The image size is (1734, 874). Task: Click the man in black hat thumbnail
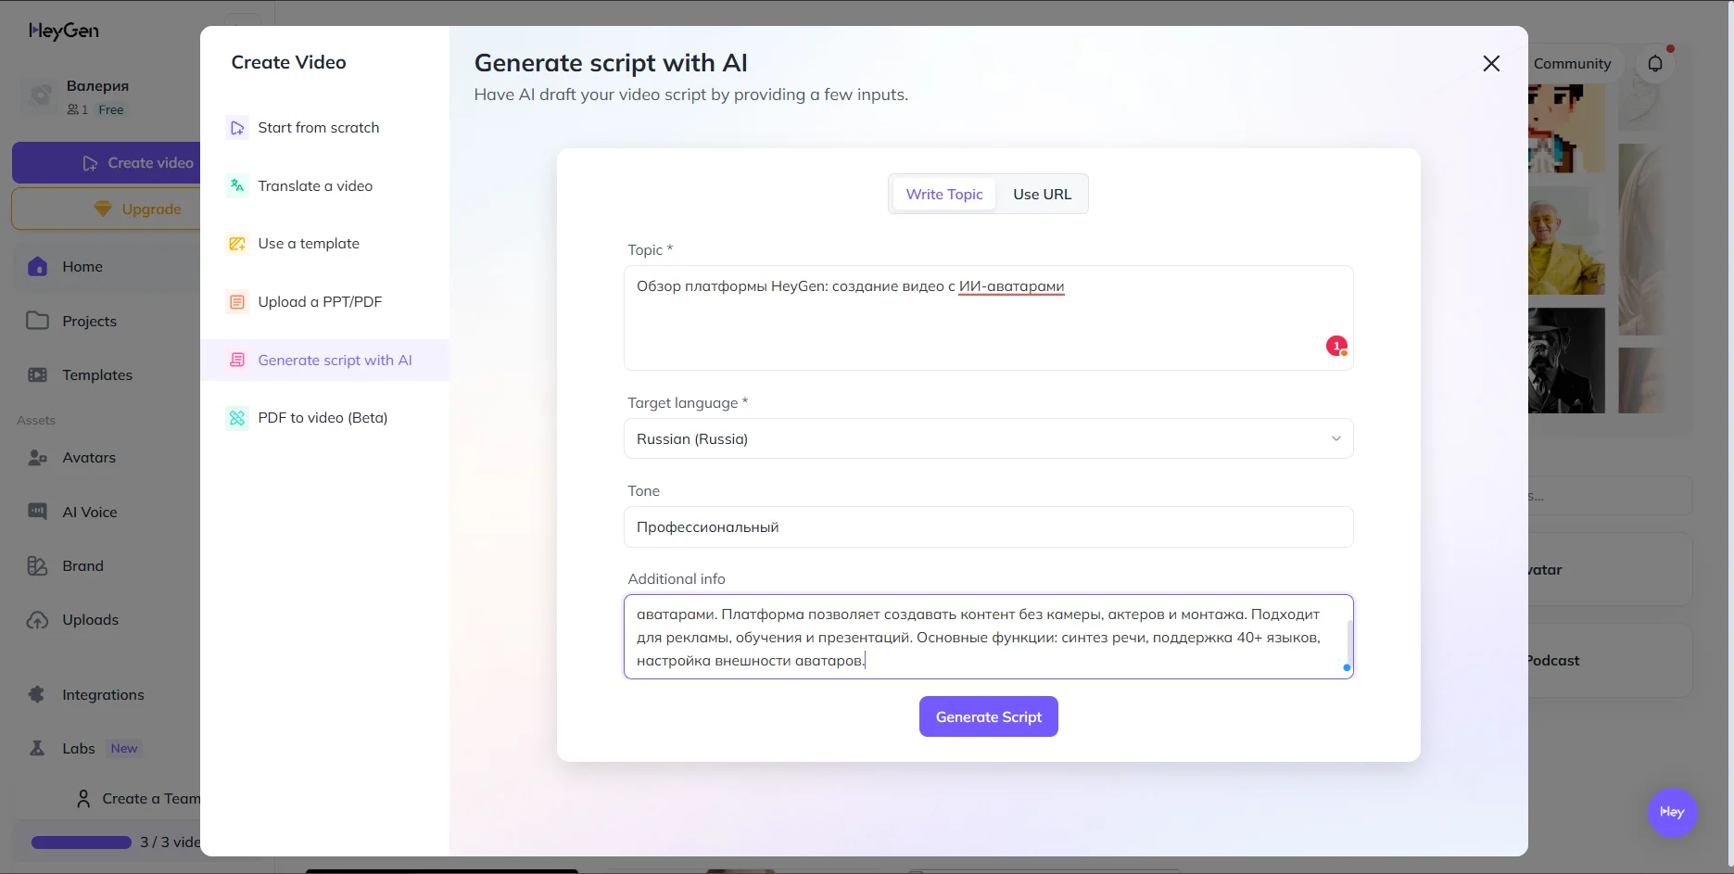(x=1566, y=361)
